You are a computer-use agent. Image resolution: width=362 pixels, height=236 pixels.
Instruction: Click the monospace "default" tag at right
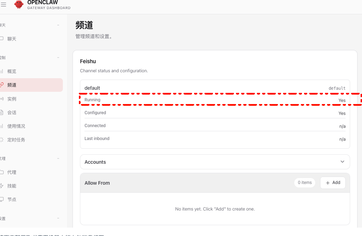point(337,88)
